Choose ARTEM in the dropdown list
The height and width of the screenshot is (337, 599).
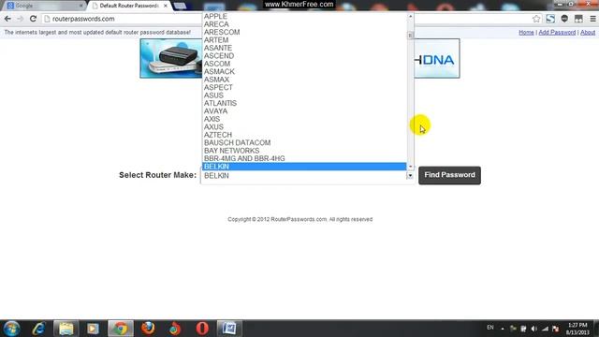[304, 40]
